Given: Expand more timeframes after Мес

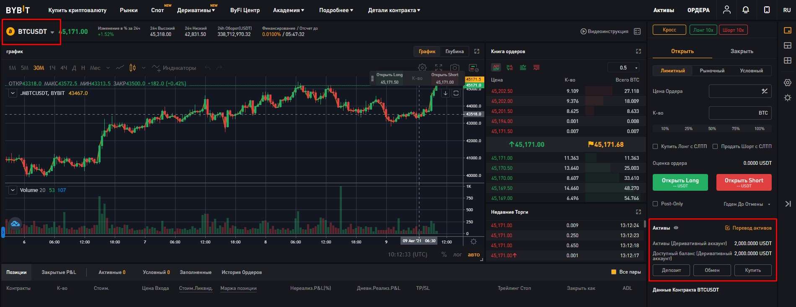Looking at the screenshot, I should (x=108, y=68).
